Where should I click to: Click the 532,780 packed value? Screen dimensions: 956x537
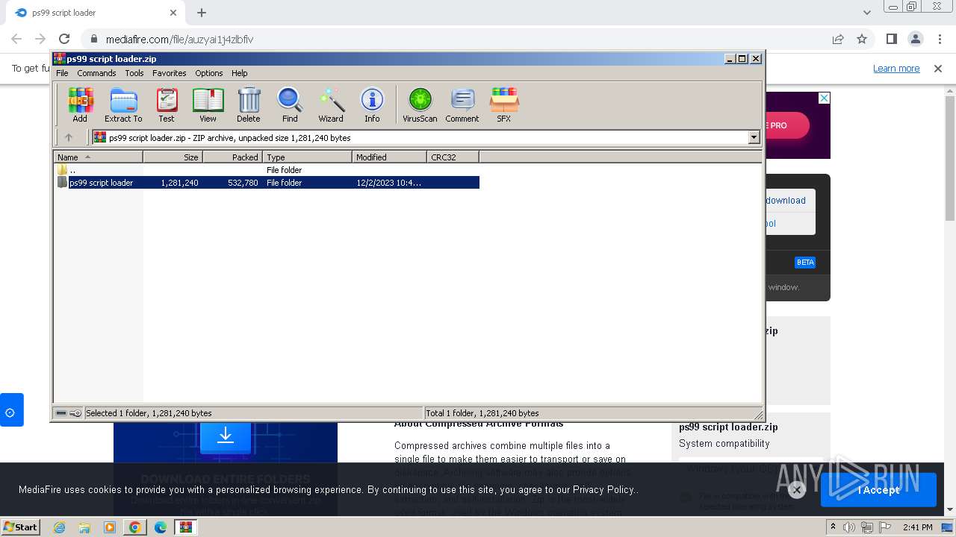(243, 183)
